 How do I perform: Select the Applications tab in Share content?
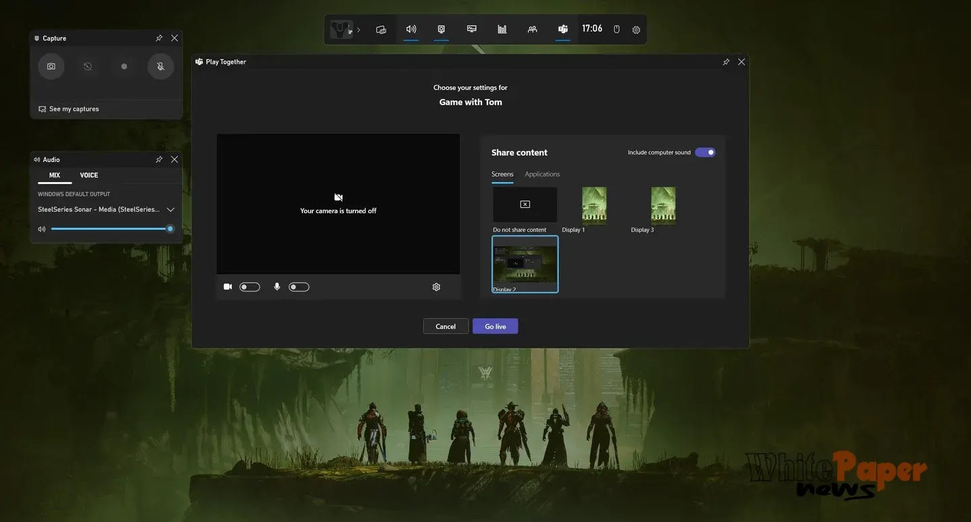[x=542, y=174]
